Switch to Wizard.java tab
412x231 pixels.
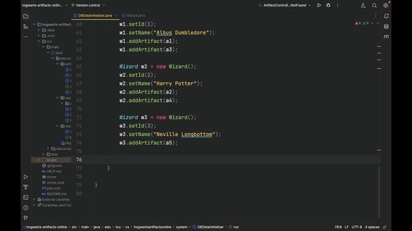point(133,15)
